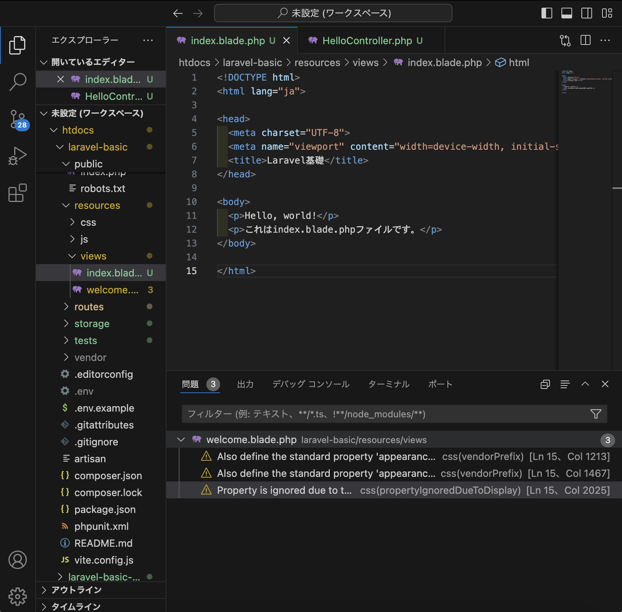Toggle the bottom panel visibility
Viewport: 622px width, 612px height.
(x=566, y=13)
